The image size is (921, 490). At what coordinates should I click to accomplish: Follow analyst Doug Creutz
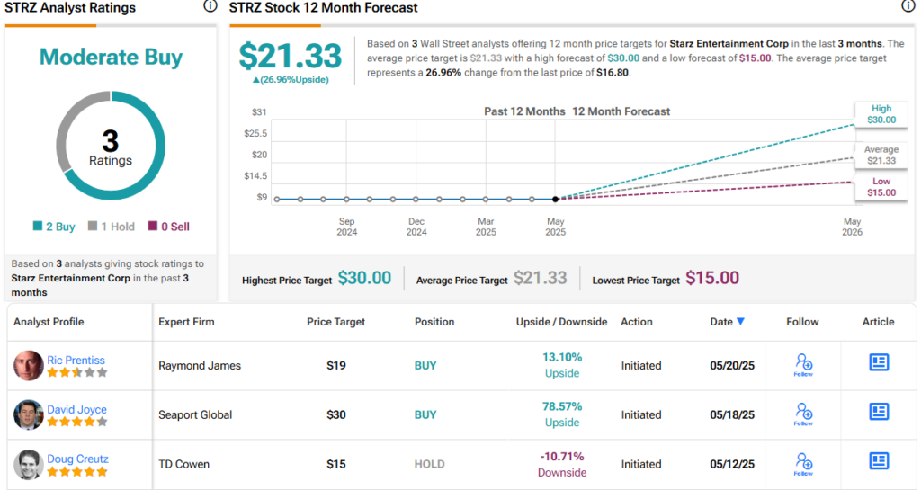pyautogui.click(x=803, y=464)
